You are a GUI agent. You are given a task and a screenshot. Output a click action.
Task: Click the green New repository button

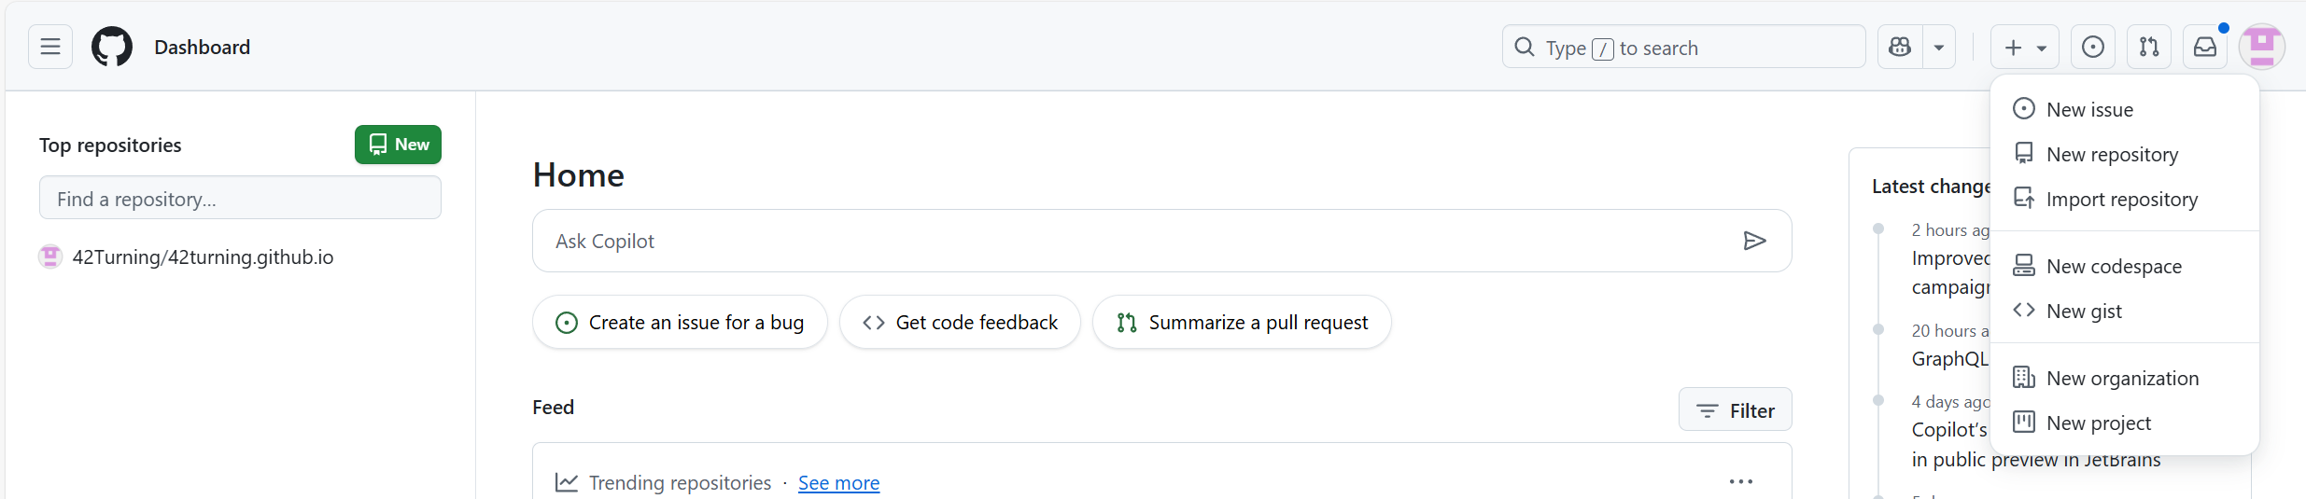(x=398, y=145)
